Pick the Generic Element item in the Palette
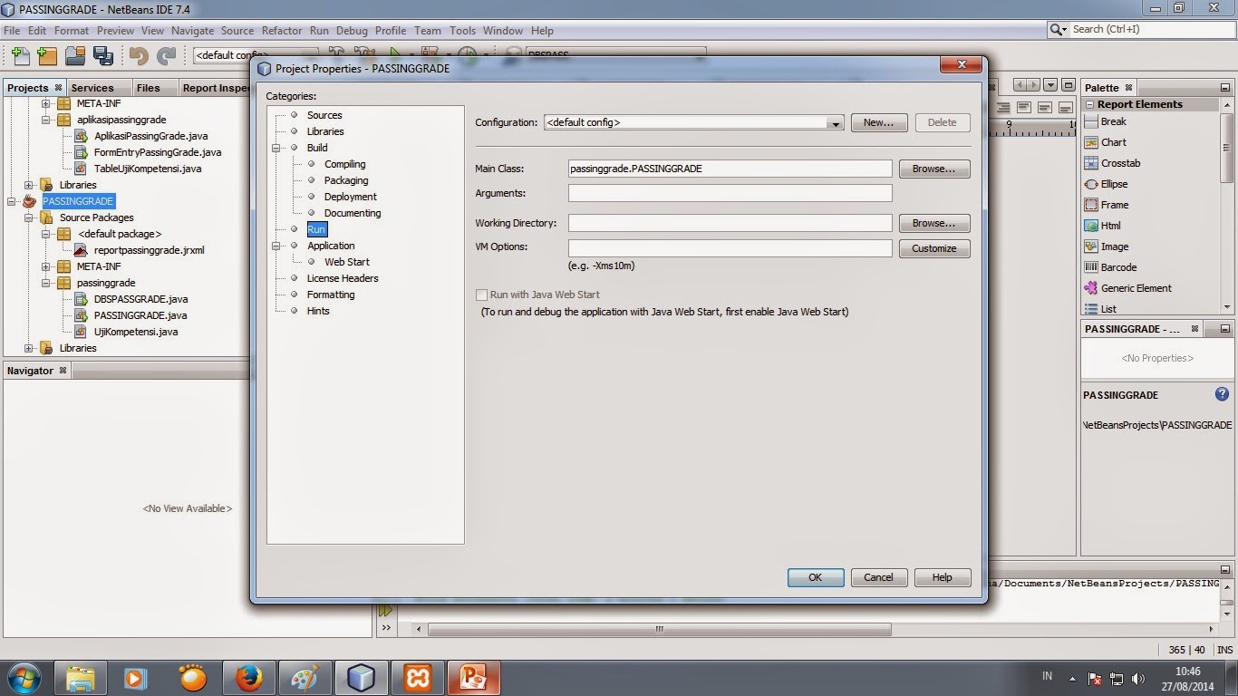This screenshot has width=1238, height=696. (1136, 288)
